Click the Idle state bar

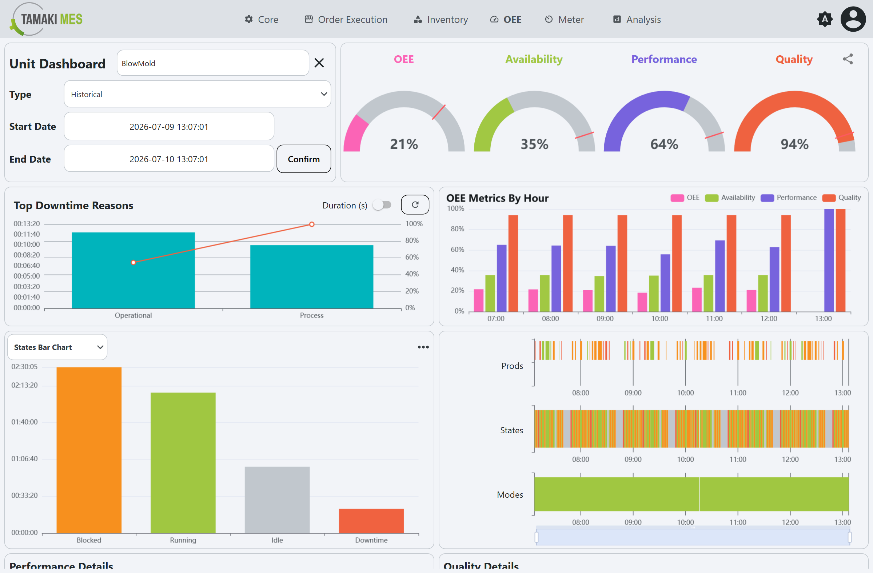coord(277,500)
